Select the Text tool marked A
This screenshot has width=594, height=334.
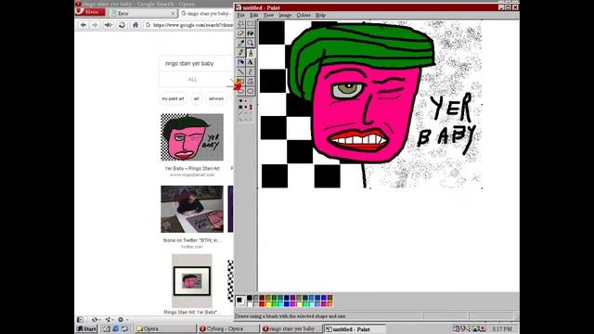pyautogui.click(x=251, y=62)
